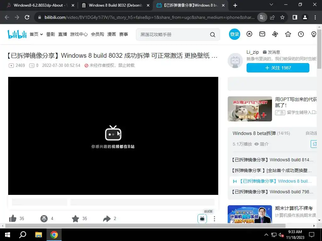Open 期末计算机不挂科 video thumbnail
Image resolution: width=322 pixels, height=241 pixels.
click(x=250, y=214)
